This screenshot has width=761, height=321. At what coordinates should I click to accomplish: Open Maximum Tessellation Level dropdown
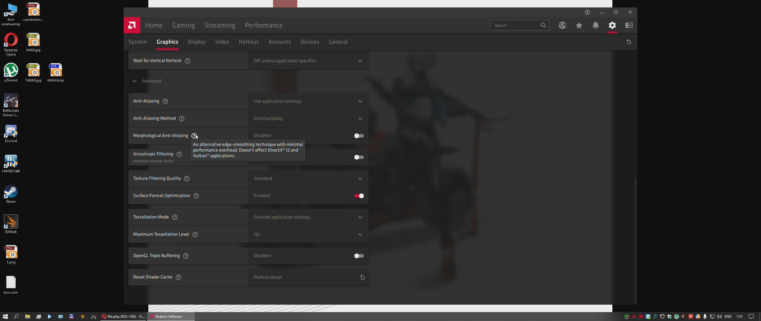pyautogui.click(x=308, y=235)
